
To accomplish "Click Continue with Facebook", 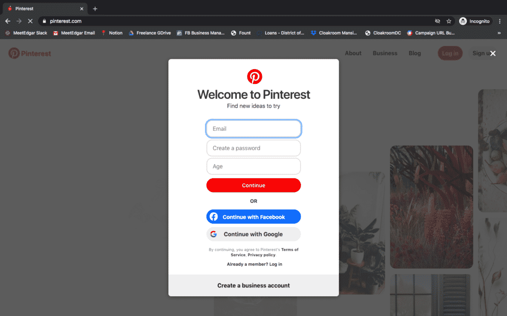I will 253,217.
